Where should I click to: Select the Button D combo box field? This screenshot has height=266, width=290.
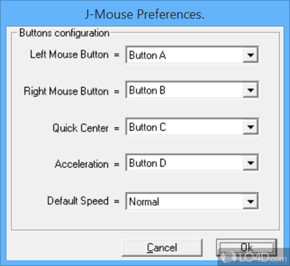coord(185,163)
